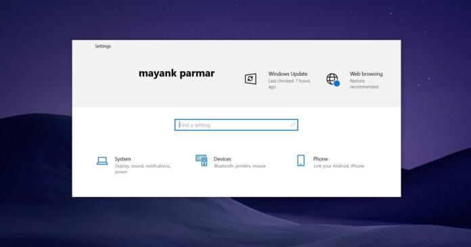Select the Devices category title

coord(222,159)
